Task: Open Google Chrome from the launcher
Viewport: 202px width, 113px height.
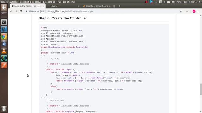Action: click(4, 36)
